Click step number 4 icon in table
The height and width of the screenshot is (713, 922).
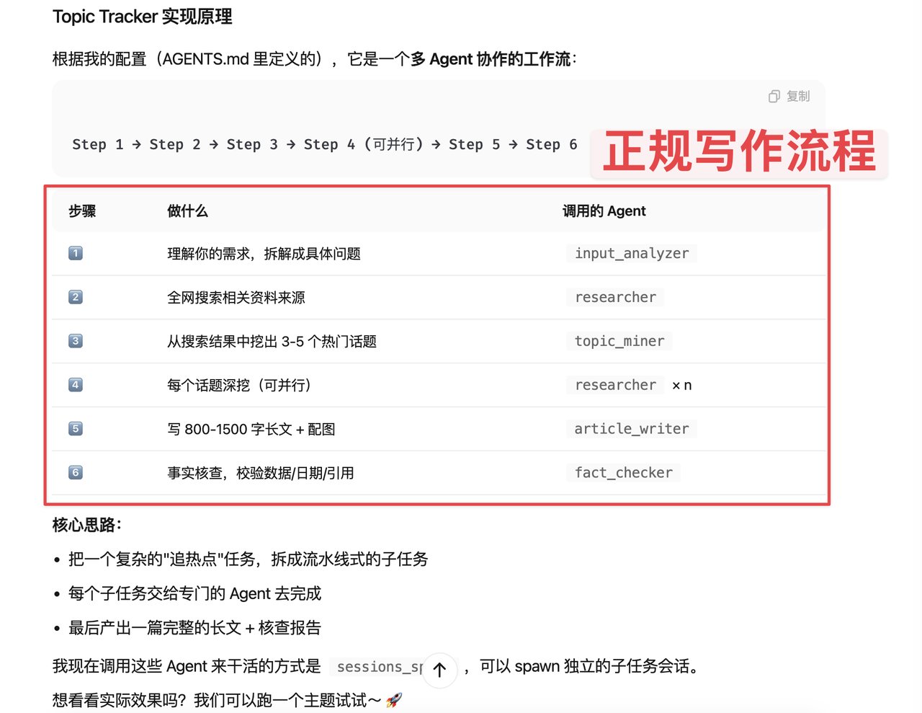point(76,385)
